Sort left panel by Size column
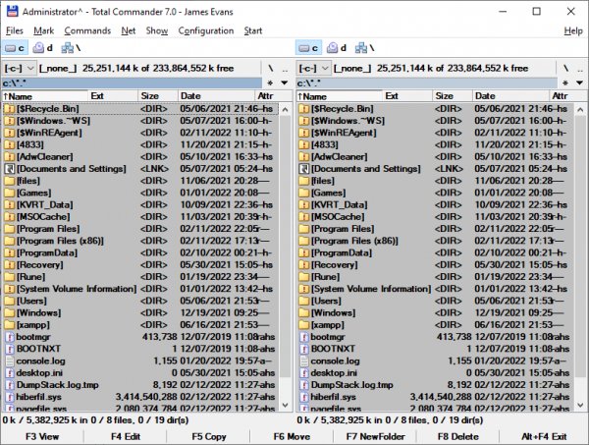 [x=158, y=96]
